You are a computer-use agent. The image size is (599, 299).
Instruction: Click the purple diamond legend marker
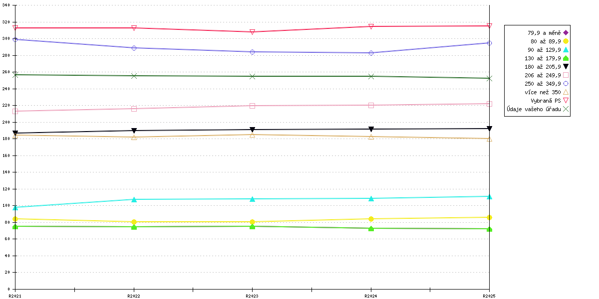pos(566,33)
